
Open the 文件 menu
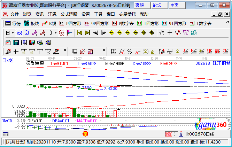15,14
